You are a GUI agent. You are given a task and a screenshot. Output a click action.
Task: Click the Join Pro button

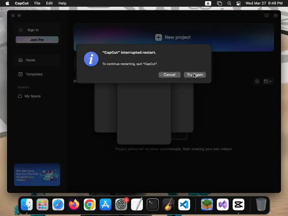pos(37,40)
